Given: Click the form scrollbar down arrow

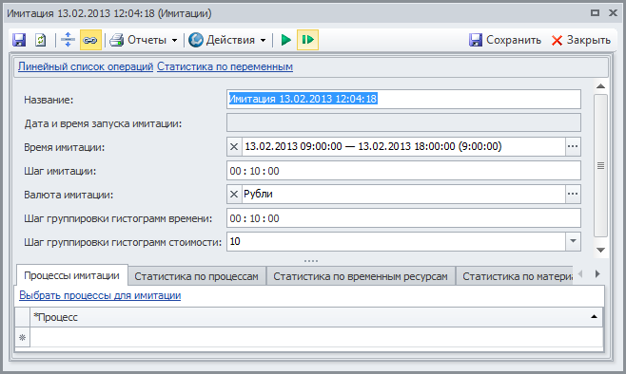Looking at the screenshot, I should click(x=601, y=251).
